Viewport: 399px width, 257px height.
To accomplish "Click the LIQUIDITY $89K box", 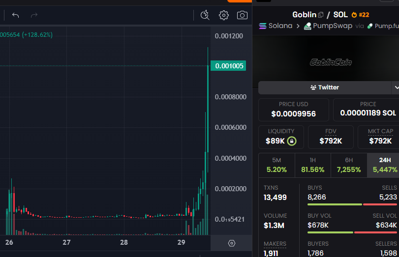I will [281, 137].
